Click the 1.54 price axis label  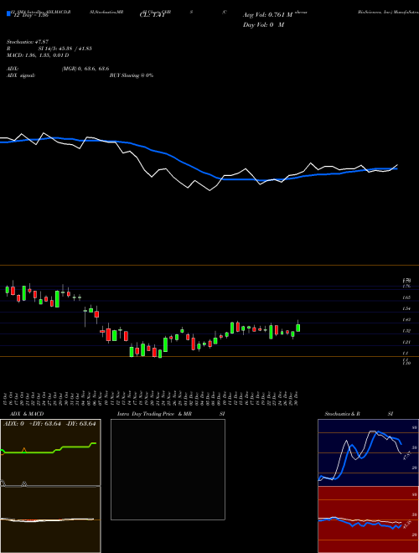click(x=406, y=308)
